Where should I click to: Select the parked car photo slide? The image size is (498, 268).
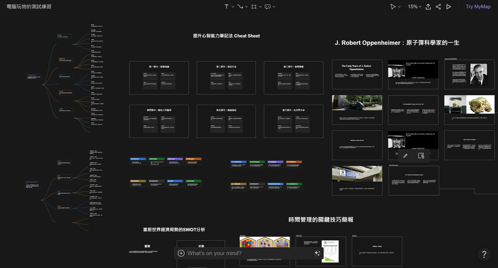pyautogui.click(x=357, y=110)
